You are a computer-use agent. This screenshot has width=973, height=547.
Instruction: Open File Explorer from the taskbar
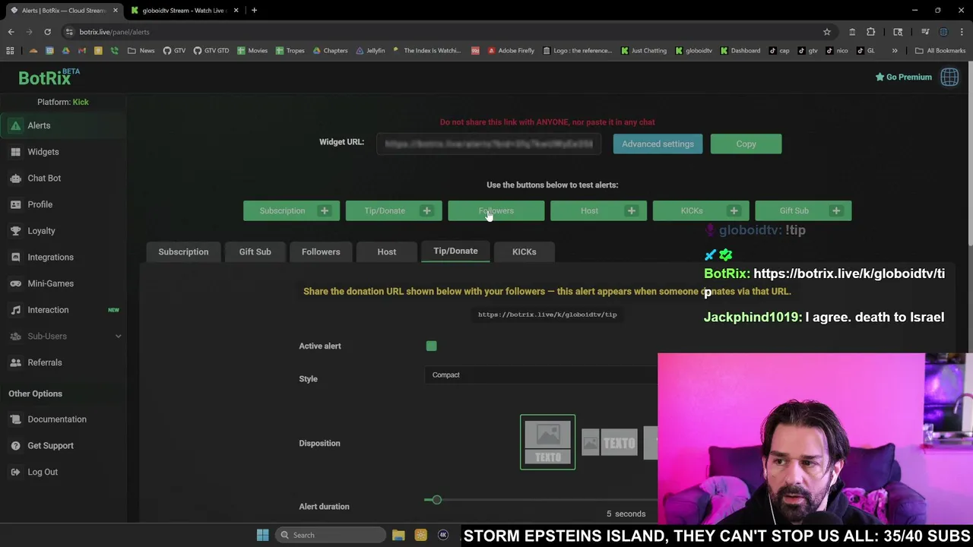tap(398, 535)
